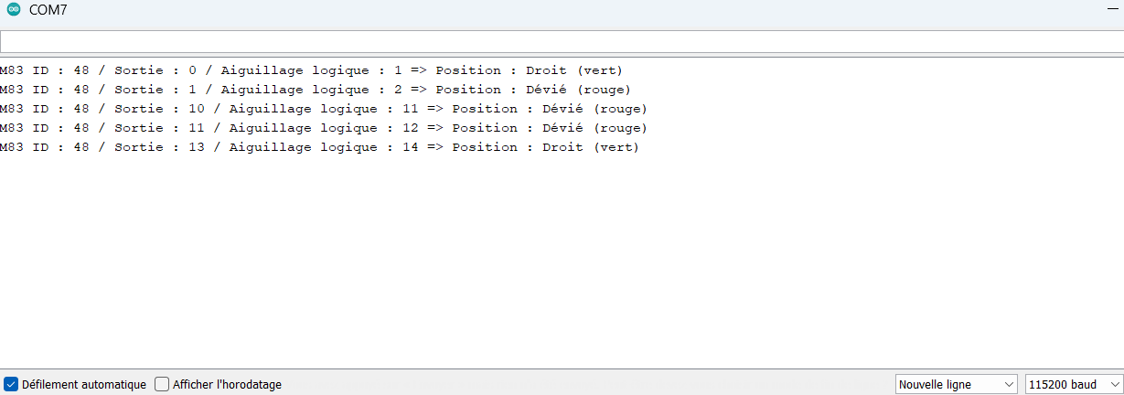1124x395 pixels.
Task: Open the Nouvelle ligne line-ending dropdown
Action: pyautogui.click(x=957, y=384)
